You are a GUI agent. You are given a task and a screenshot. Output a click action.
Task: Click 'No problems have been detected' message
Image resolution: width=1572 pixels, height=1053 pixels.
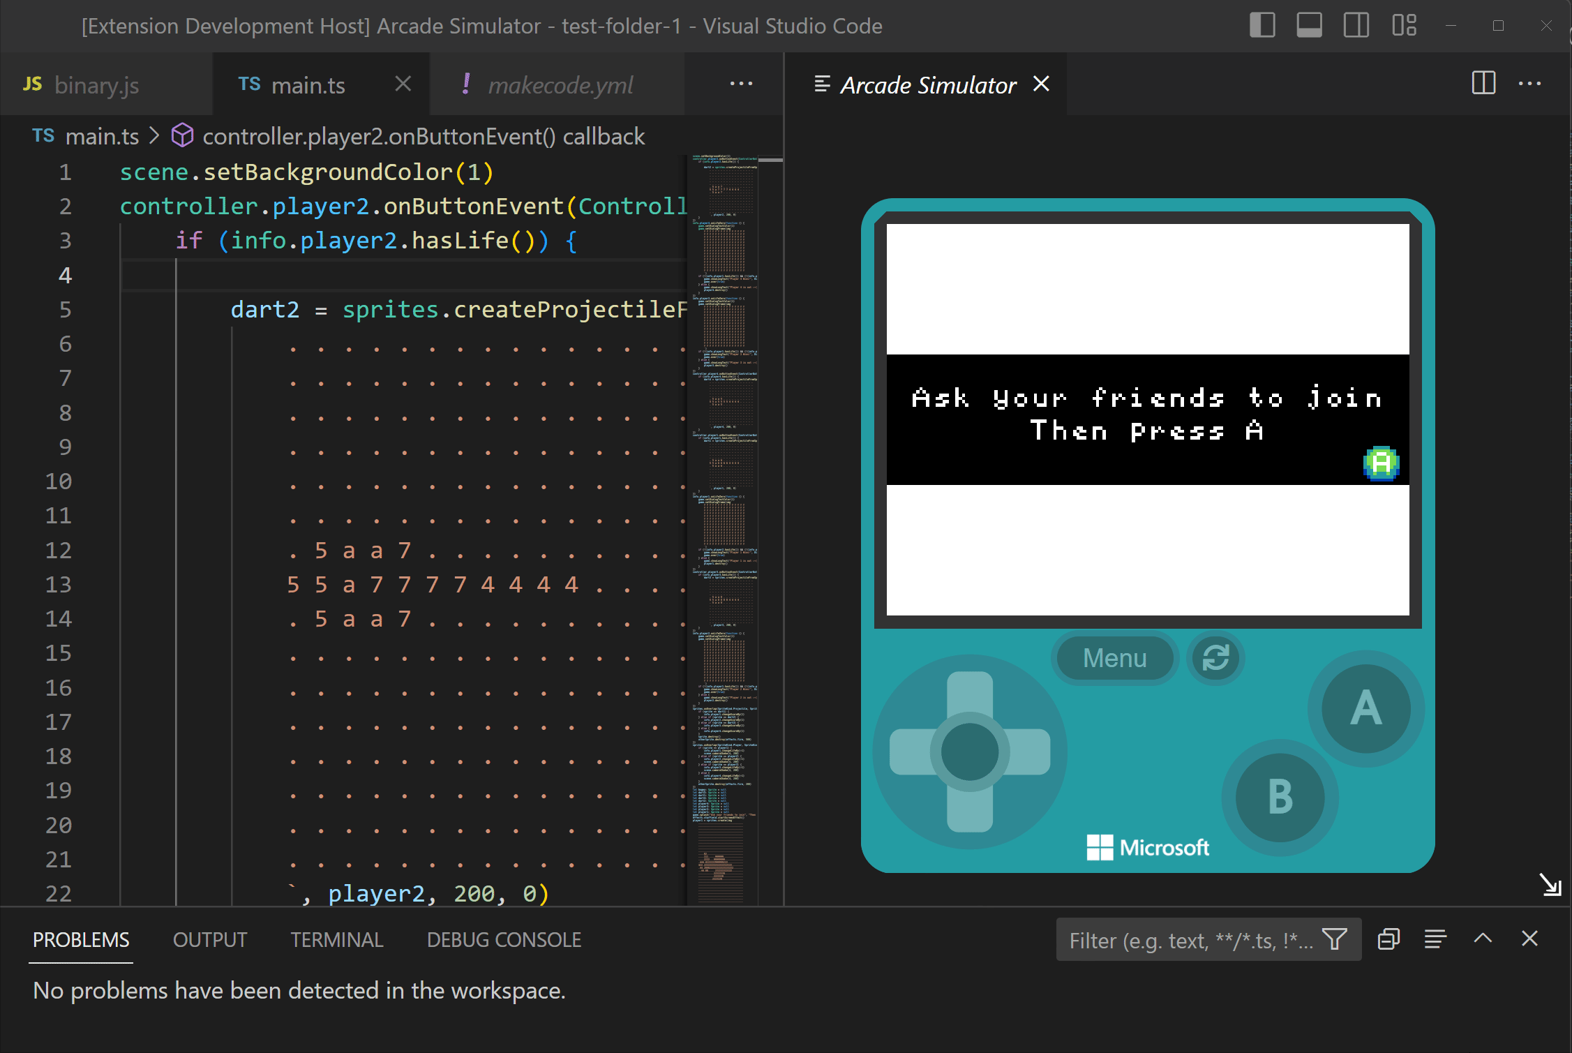pos(299,990)
